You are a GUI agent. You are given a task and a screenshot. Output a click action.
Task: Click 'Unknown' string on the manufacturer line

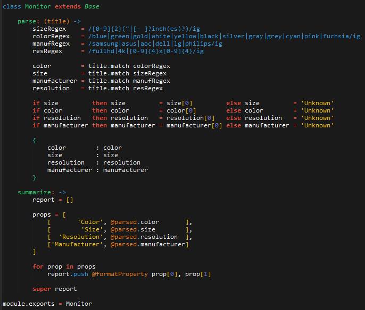pos(317,125)
